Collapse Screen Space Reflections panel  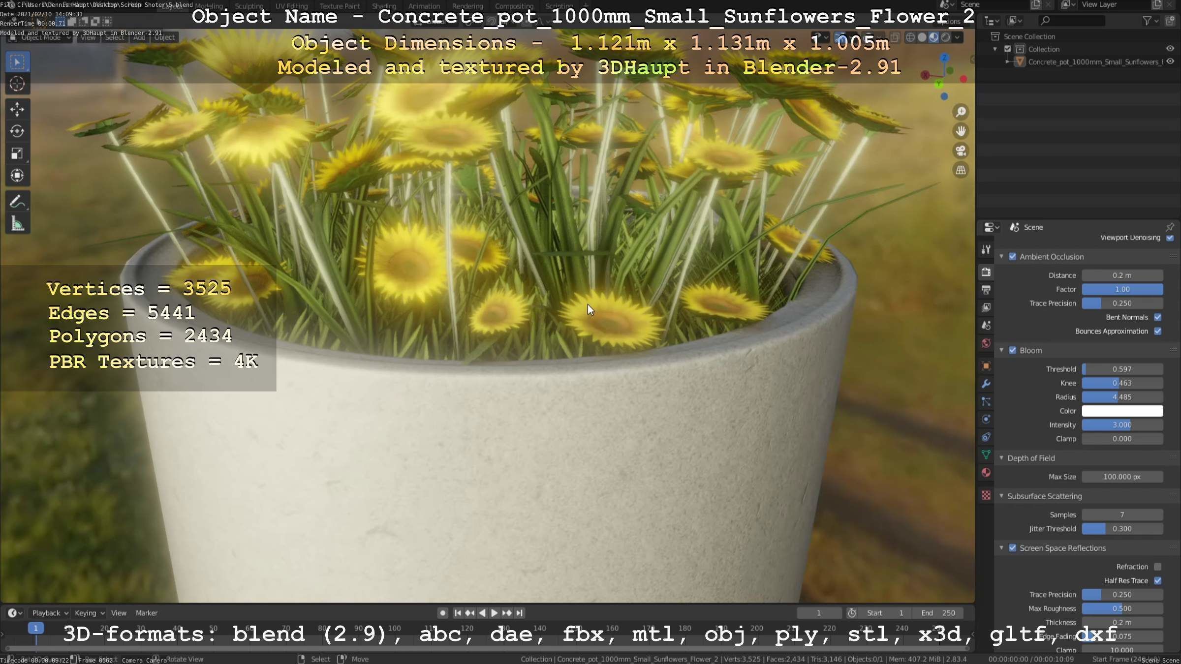1001,548
